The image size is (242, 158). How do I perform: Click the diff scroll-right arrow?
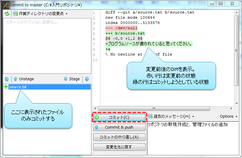point(231,108)
